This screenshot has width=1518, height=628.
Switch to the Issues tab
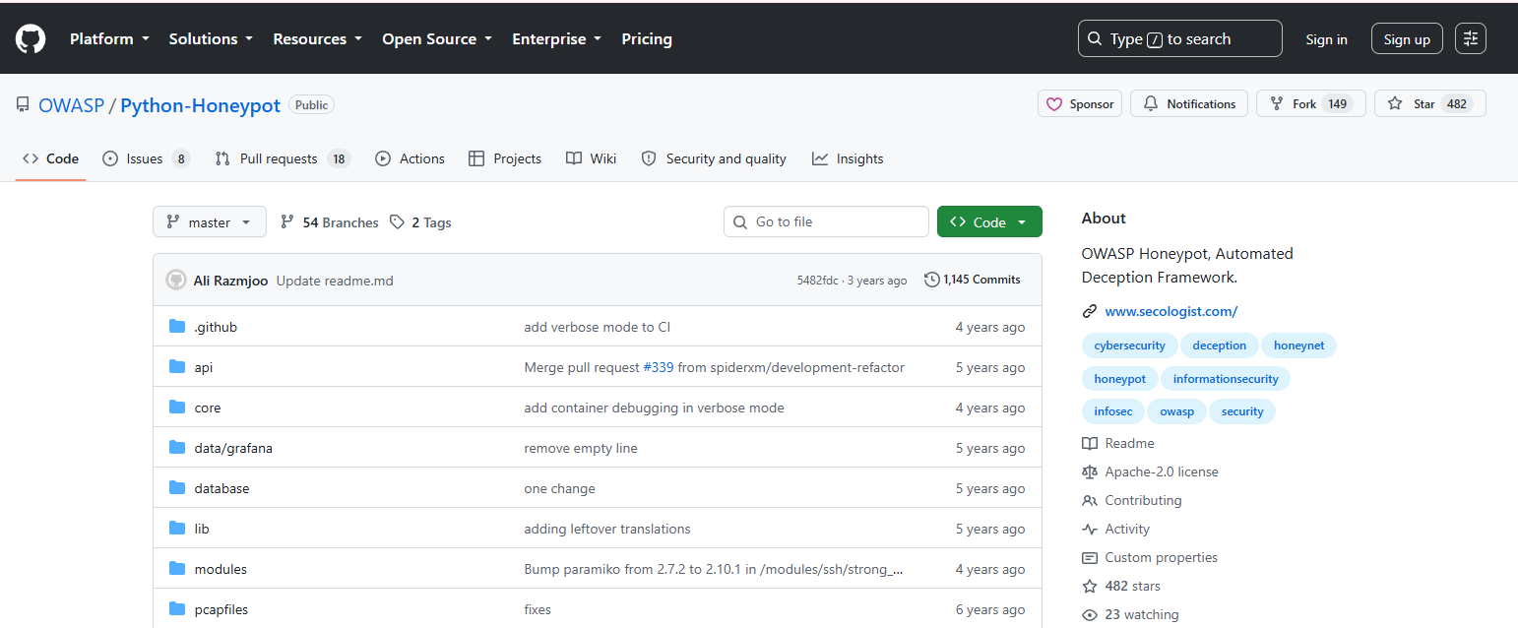147,158
